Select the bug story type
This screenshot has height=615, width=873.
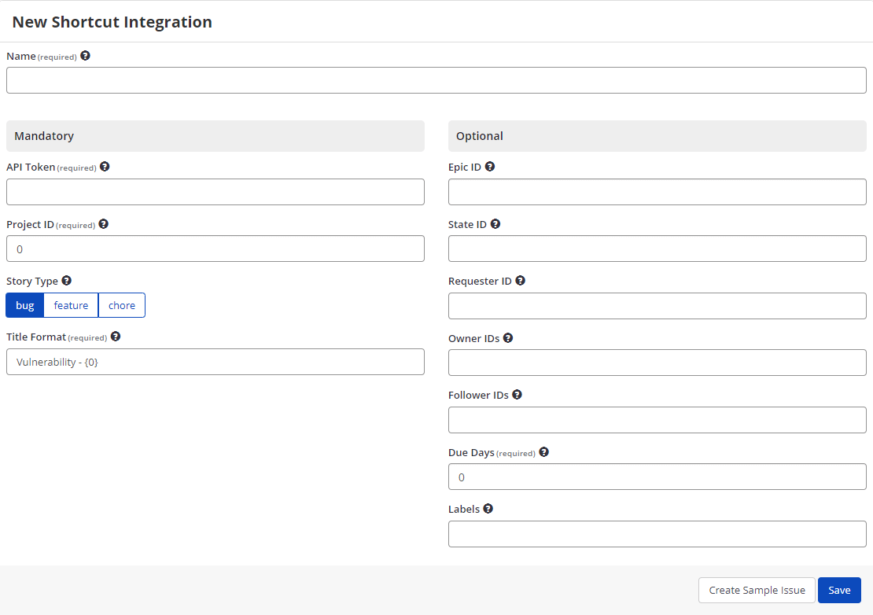coord(24,305)
